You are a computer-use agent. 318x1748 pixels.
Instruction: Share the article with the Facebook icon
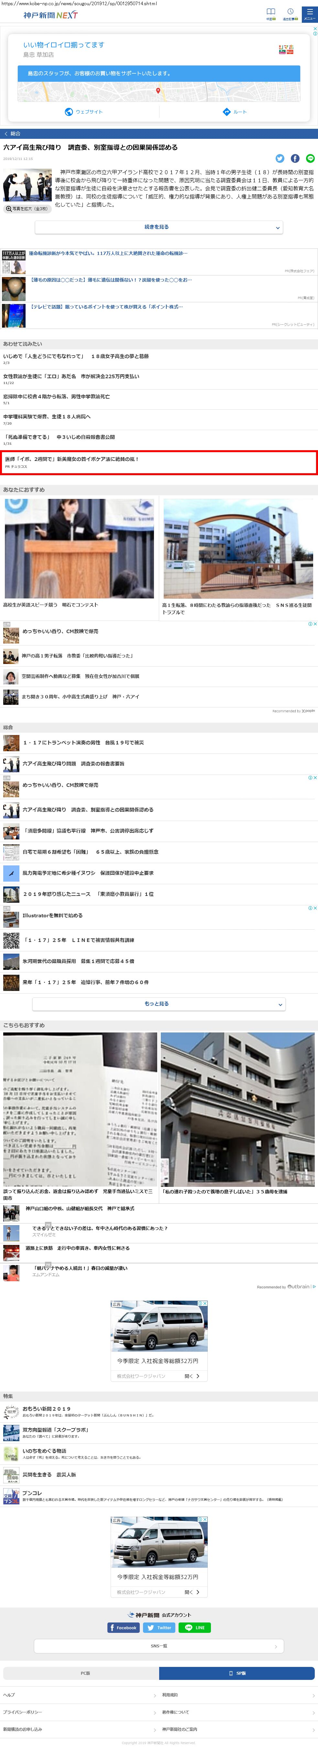[x=295, y=158]
